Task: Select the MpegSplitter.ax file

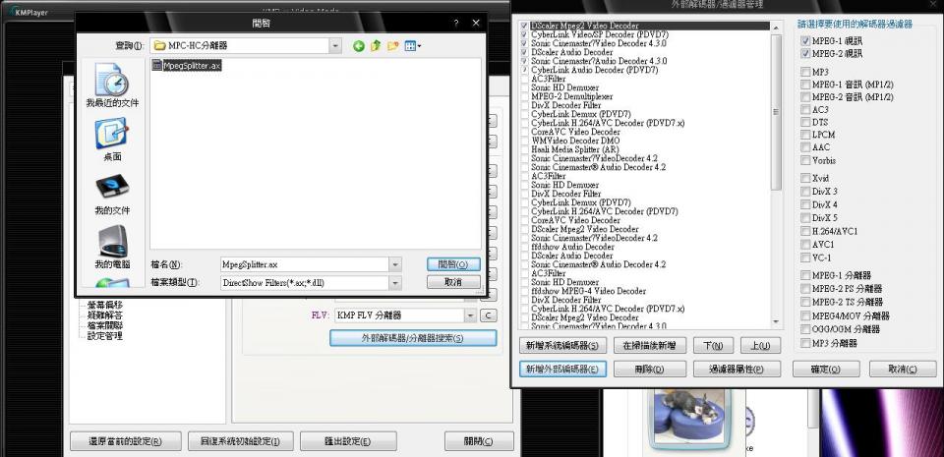Action: [x=187, y=65]
